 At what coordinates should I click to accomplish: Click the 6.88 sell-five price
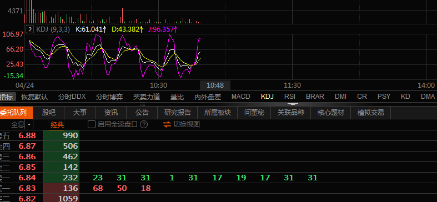tap(27, 136)
